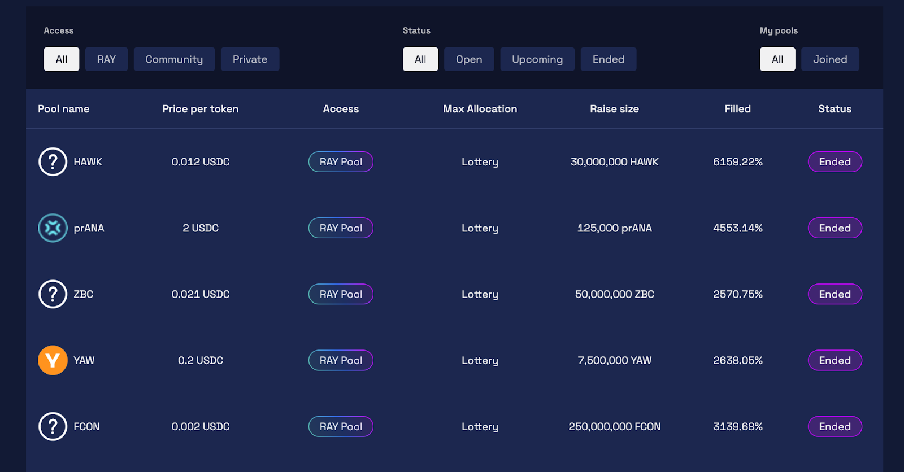Click the 0.021 USDC price cell
The image size is (904, 472).
(201, 294)
